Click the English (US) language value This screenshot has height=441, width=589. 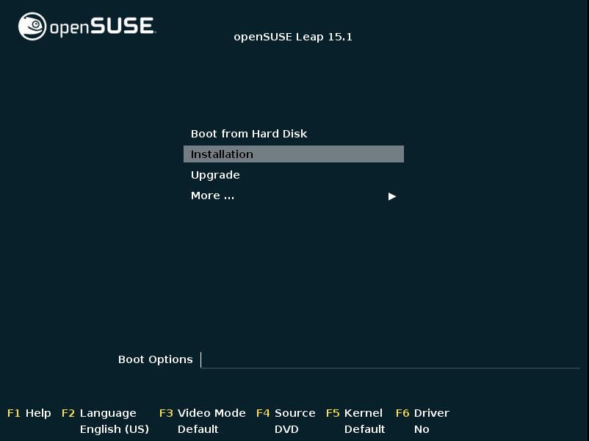coord(114,429)
